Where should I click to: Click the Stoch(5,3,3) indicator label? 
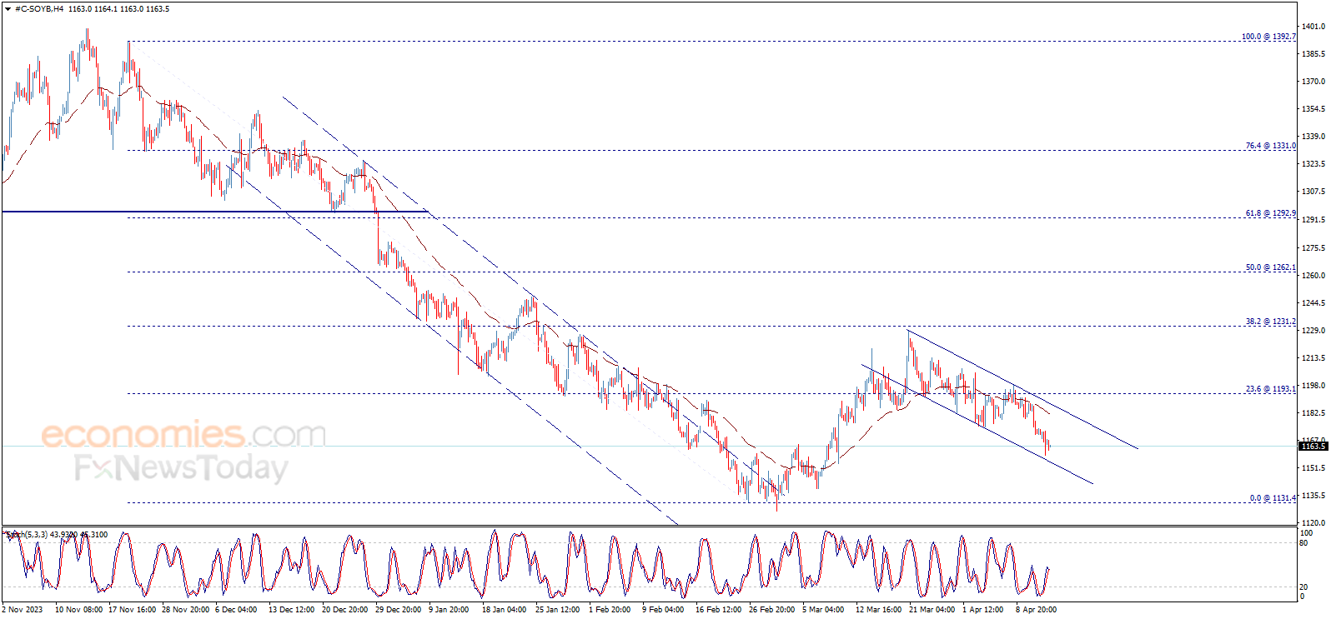click(x=27, y=534)
